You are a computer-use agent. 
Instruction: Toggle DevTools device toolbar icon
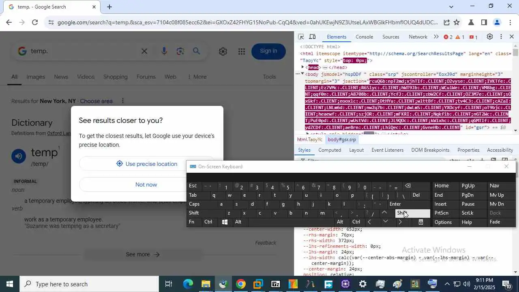pyautogui.click(x=312, y=37)
